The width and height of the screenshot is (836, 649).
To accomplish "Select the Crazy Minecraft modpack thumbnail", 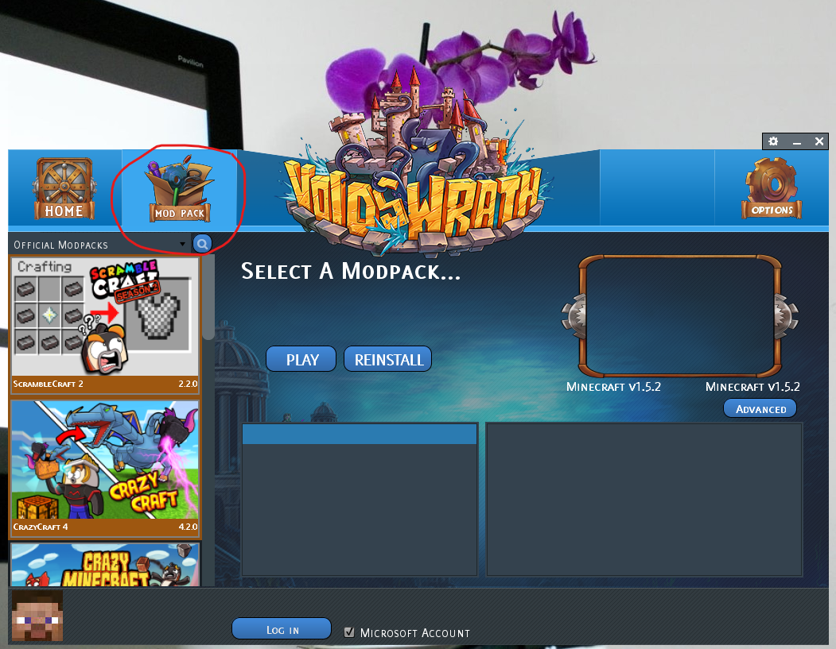I will [105, 565].
